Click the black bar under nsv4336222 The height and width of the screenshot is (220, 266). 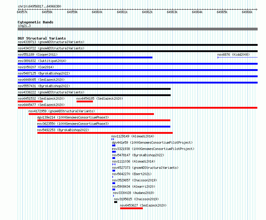tap(94, 95)
